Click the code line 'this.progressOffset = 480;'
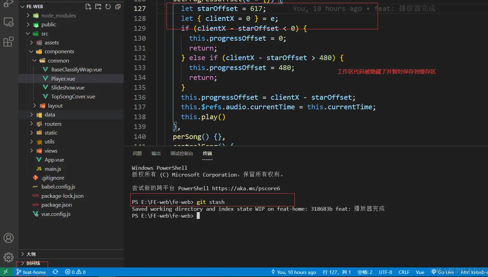Image resolution: width=488 pixels, height=277 pixels. pyautogui.click(x=242, y=68)
